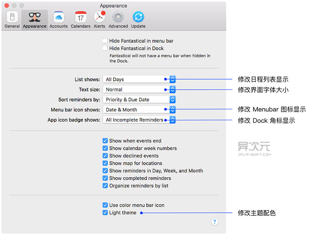The image size is (310, 235).
Task: Open the Alerts clock icon
Action: [x=99, y=19]
